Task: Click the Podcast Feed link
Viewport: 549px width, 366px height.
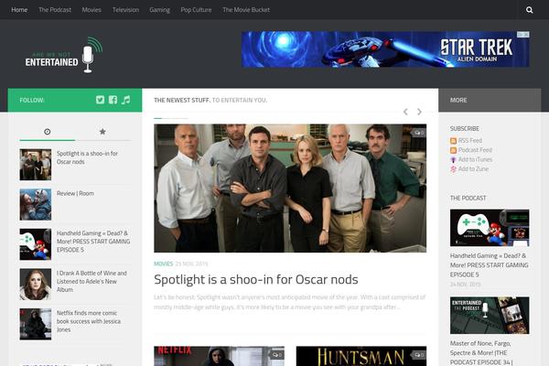Action: (x=475, y=150)
